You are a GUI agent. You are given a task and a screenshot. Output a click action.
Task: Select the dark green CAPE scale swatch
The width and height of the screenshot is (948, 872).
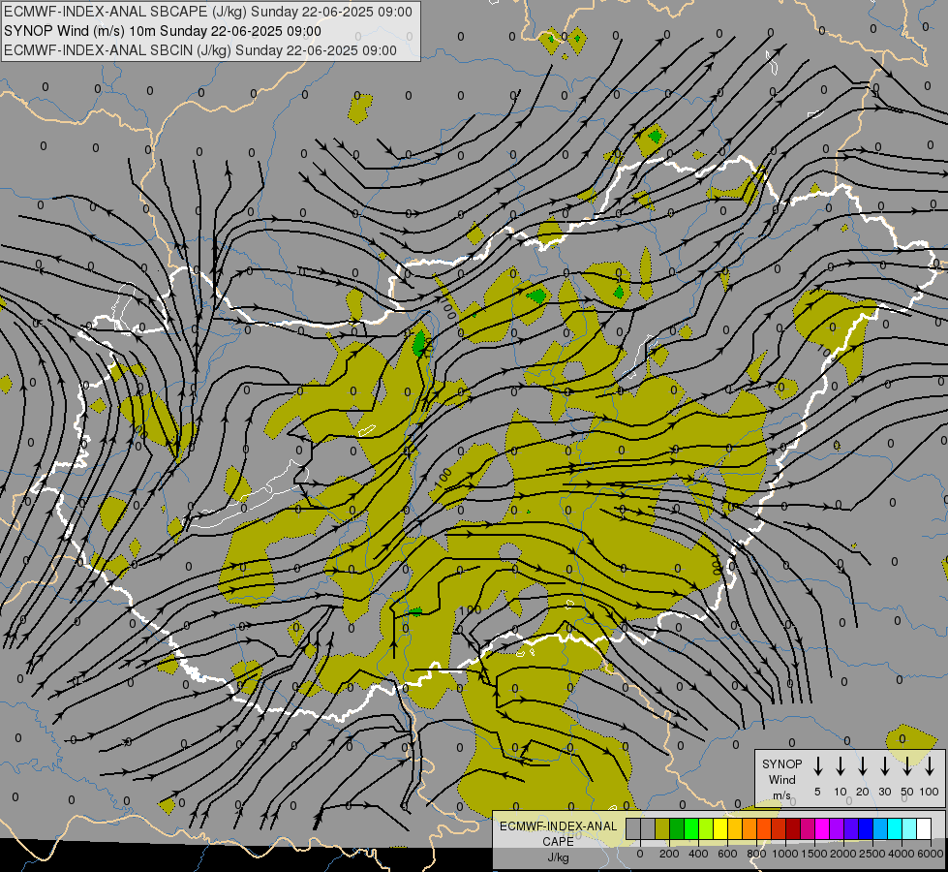pos(677,828)
